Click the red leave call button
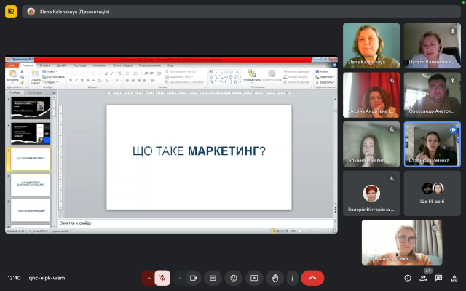Screen dimensions: 466x291 (312, 277)
